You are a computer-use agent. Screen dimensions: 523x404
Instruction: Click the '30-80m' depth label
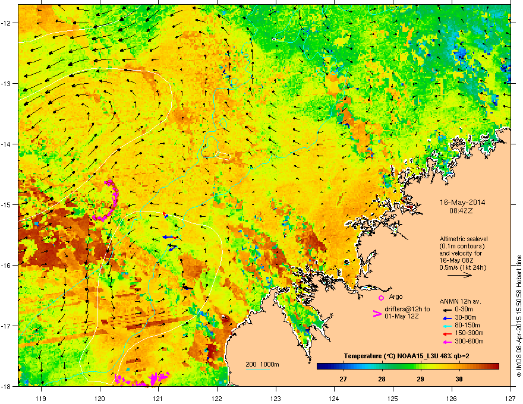465,318
